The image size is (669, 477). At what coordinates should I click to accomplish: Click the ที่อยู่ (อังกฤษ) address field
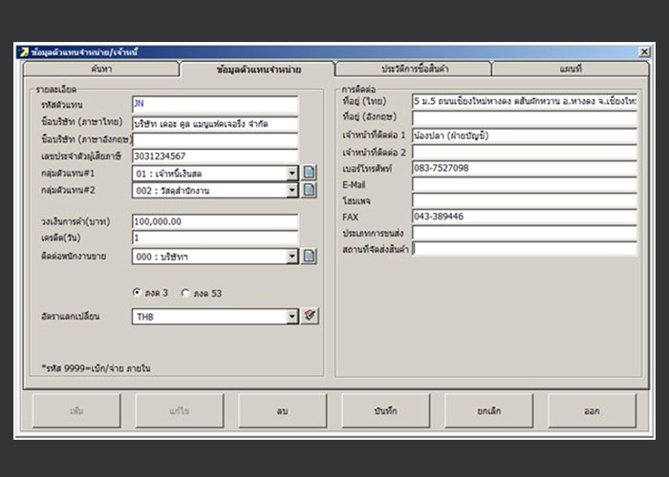[525, 117]
